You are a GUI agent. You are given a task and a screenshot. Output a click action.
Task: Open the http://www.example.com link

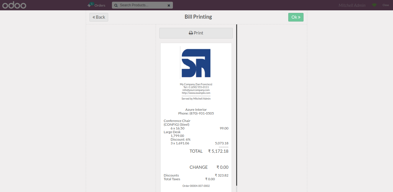[x=196, y=93]
